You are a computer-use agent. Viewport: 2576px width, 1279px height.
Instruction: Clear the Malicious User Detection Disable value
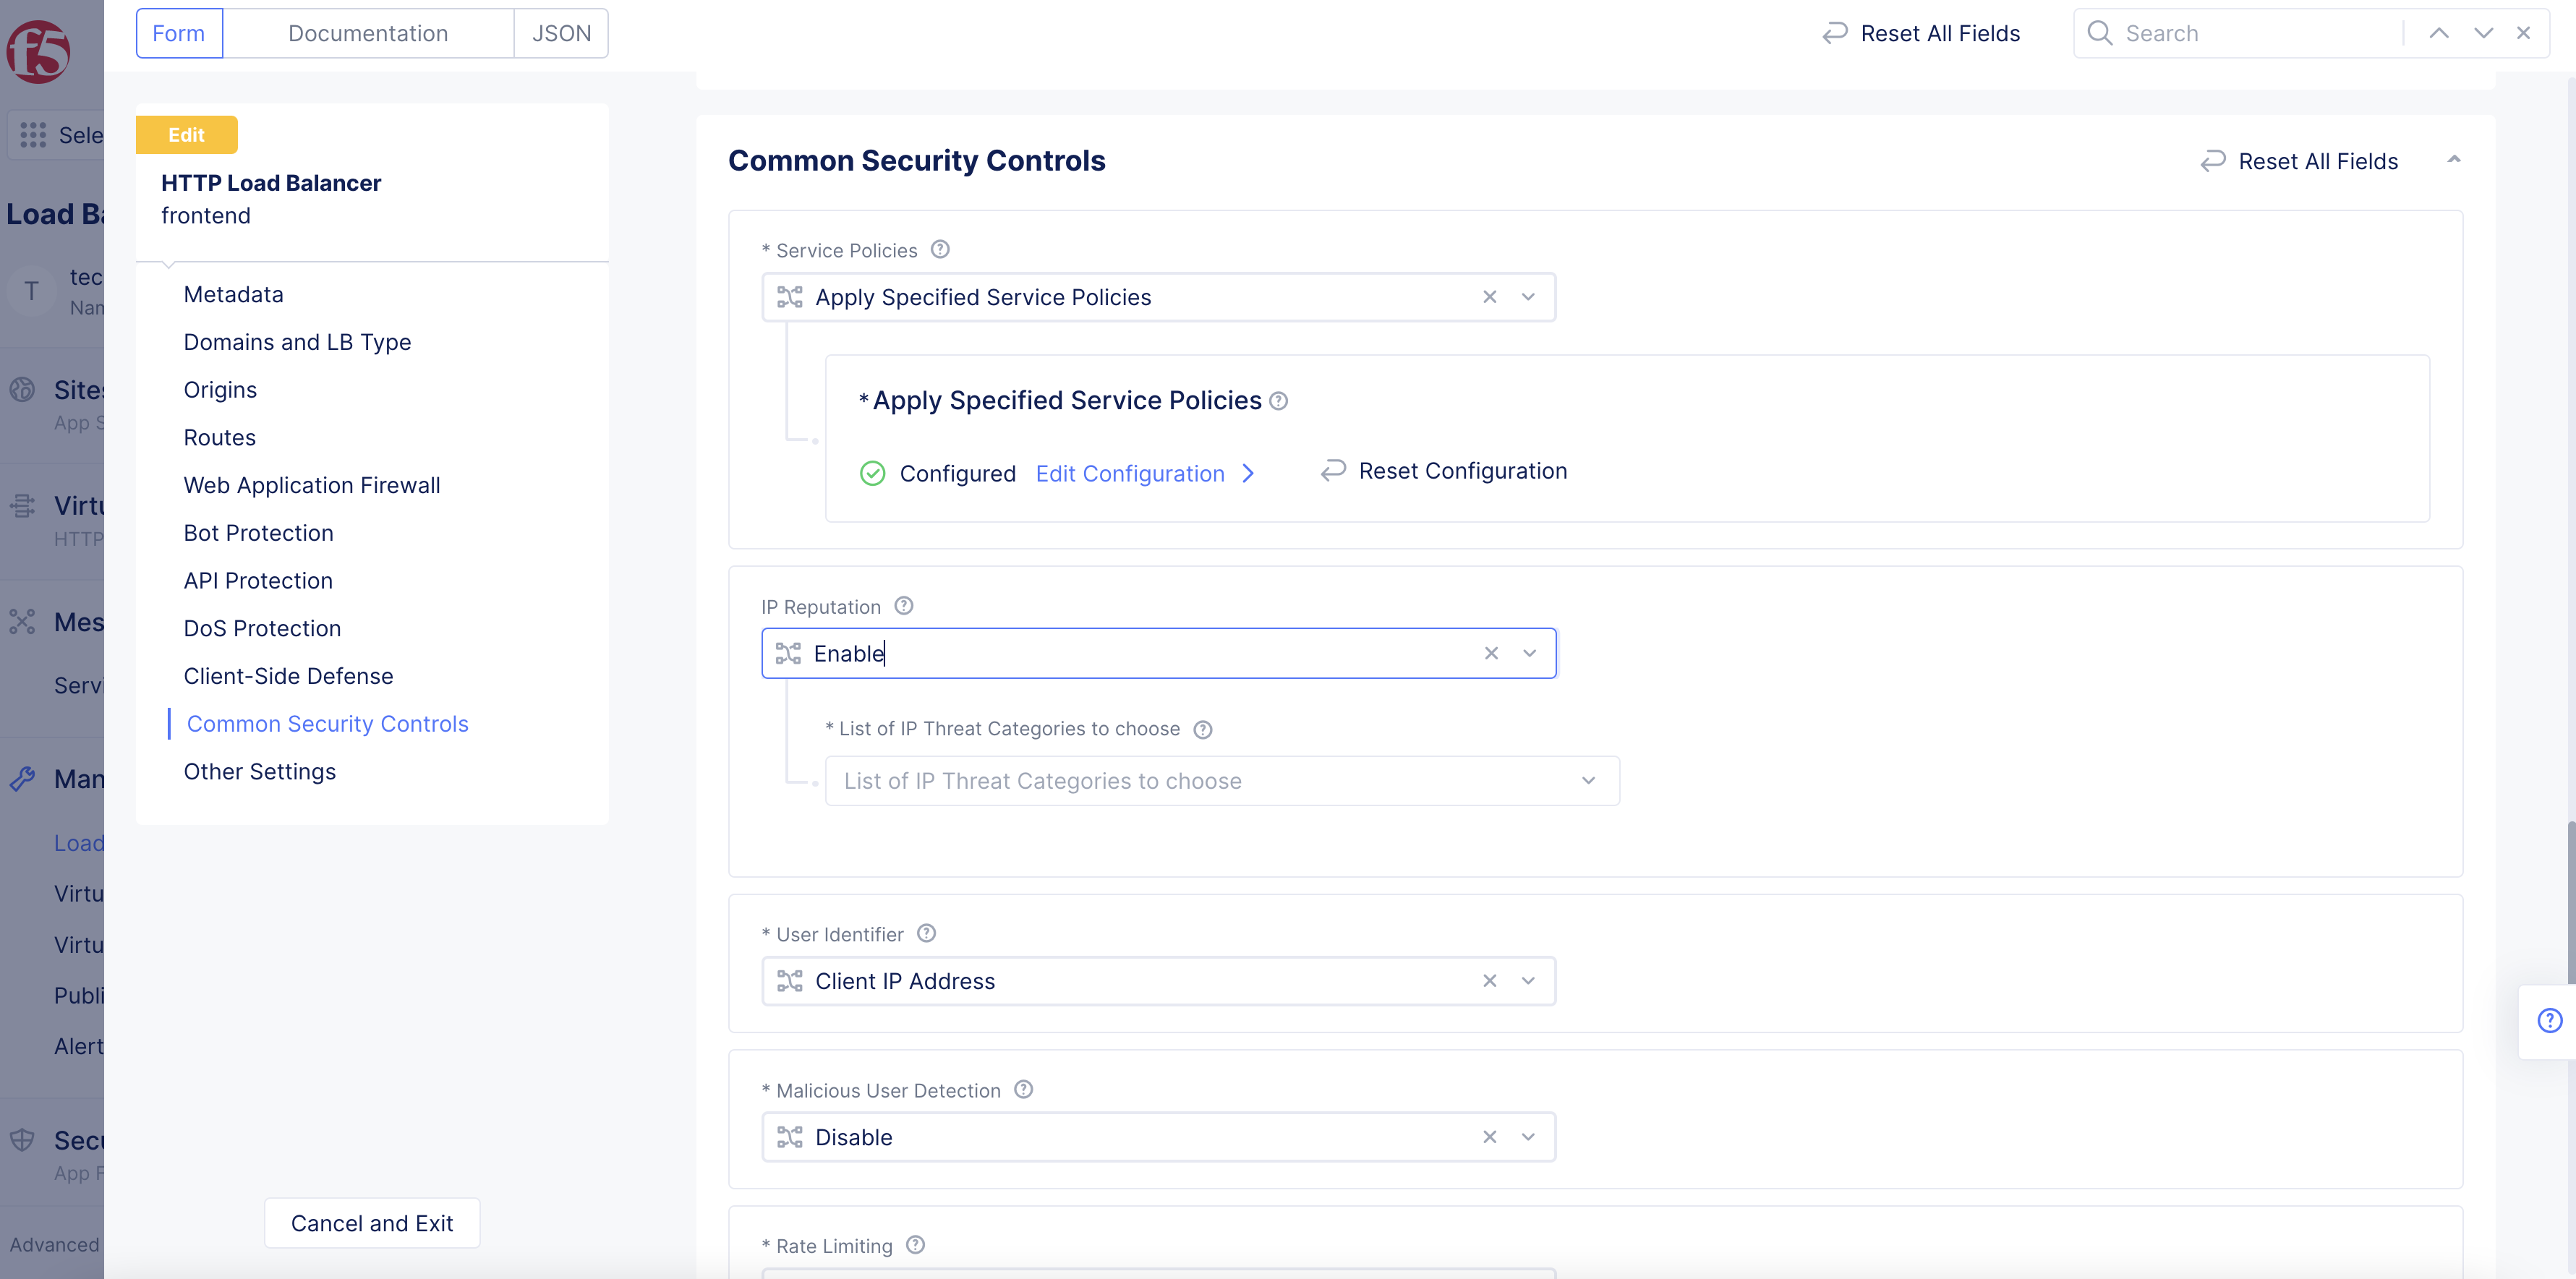(1489, 1137)
